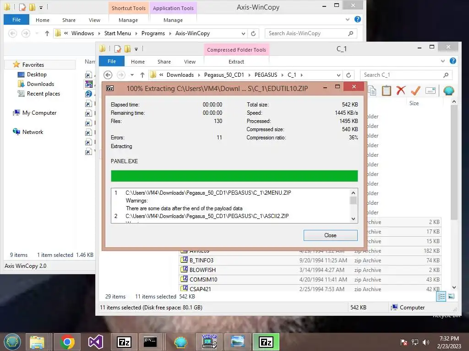Viewport: 469px width, 351px height.
Task: Click the Action Center flag tray icon
Action: (x=404, y=342)
